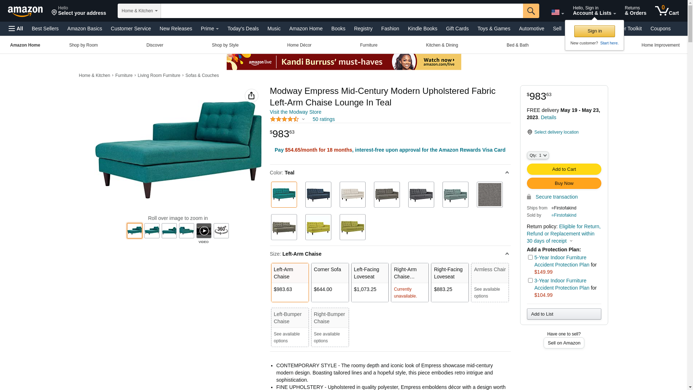Visit the Modway Store link
The image size is (693, 390).
[296, 112]
